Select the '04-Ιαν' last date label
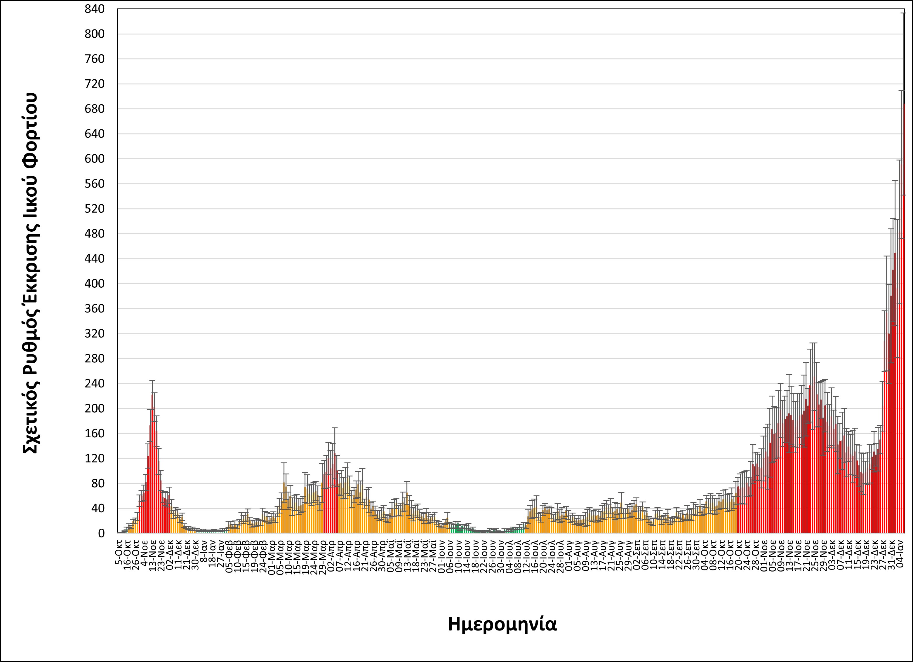The height and width of the screenshot is (662, 913). pyautogui.click(x=900, y=554)
